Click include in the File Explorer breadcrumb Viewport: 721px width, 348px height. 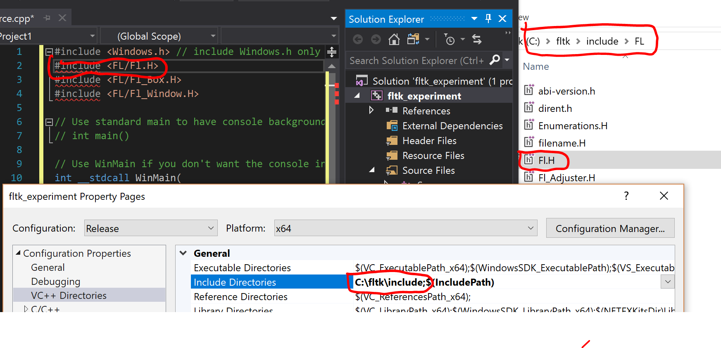[x=602, y=41]
